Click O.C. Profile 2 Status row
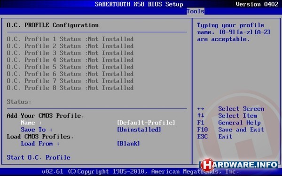This screenshot has width=282, height=176. pyautogui.click(x=70, y=46)
